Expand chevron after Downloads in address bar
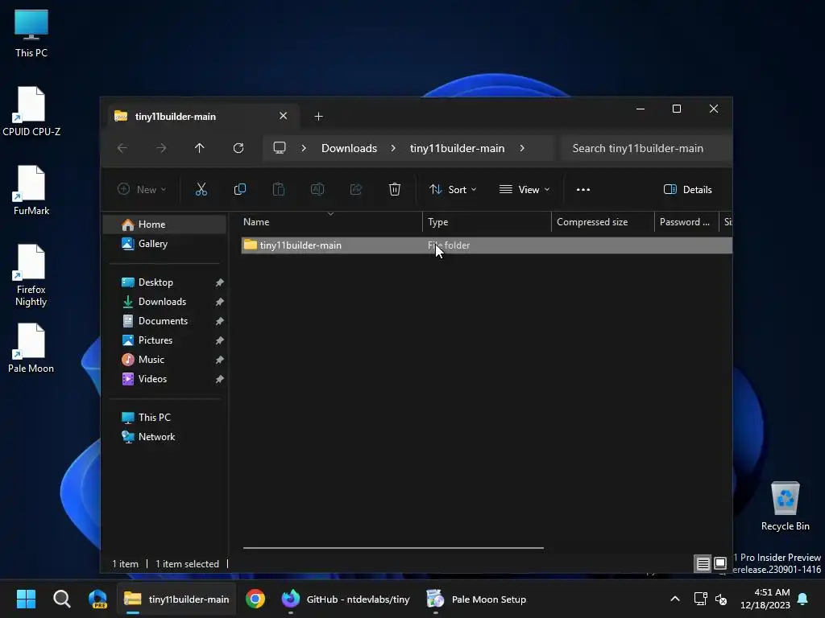This screenshot has width=825, height=618. [393, 148]
